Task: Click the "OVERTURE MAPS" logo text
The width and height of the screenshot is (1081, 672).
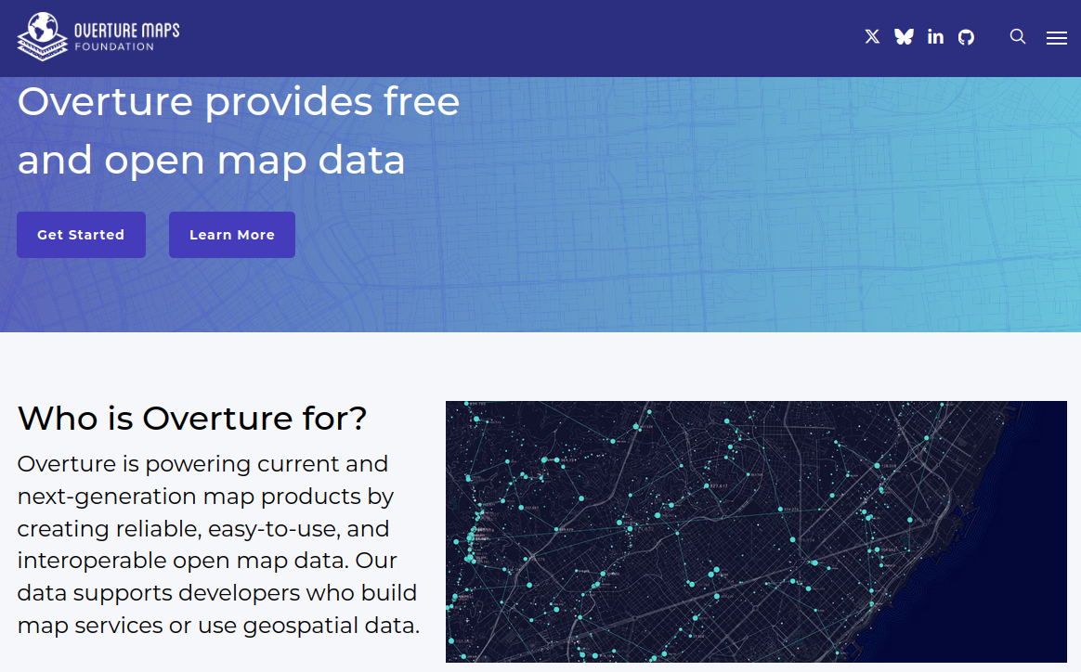Action: [126, 30]
